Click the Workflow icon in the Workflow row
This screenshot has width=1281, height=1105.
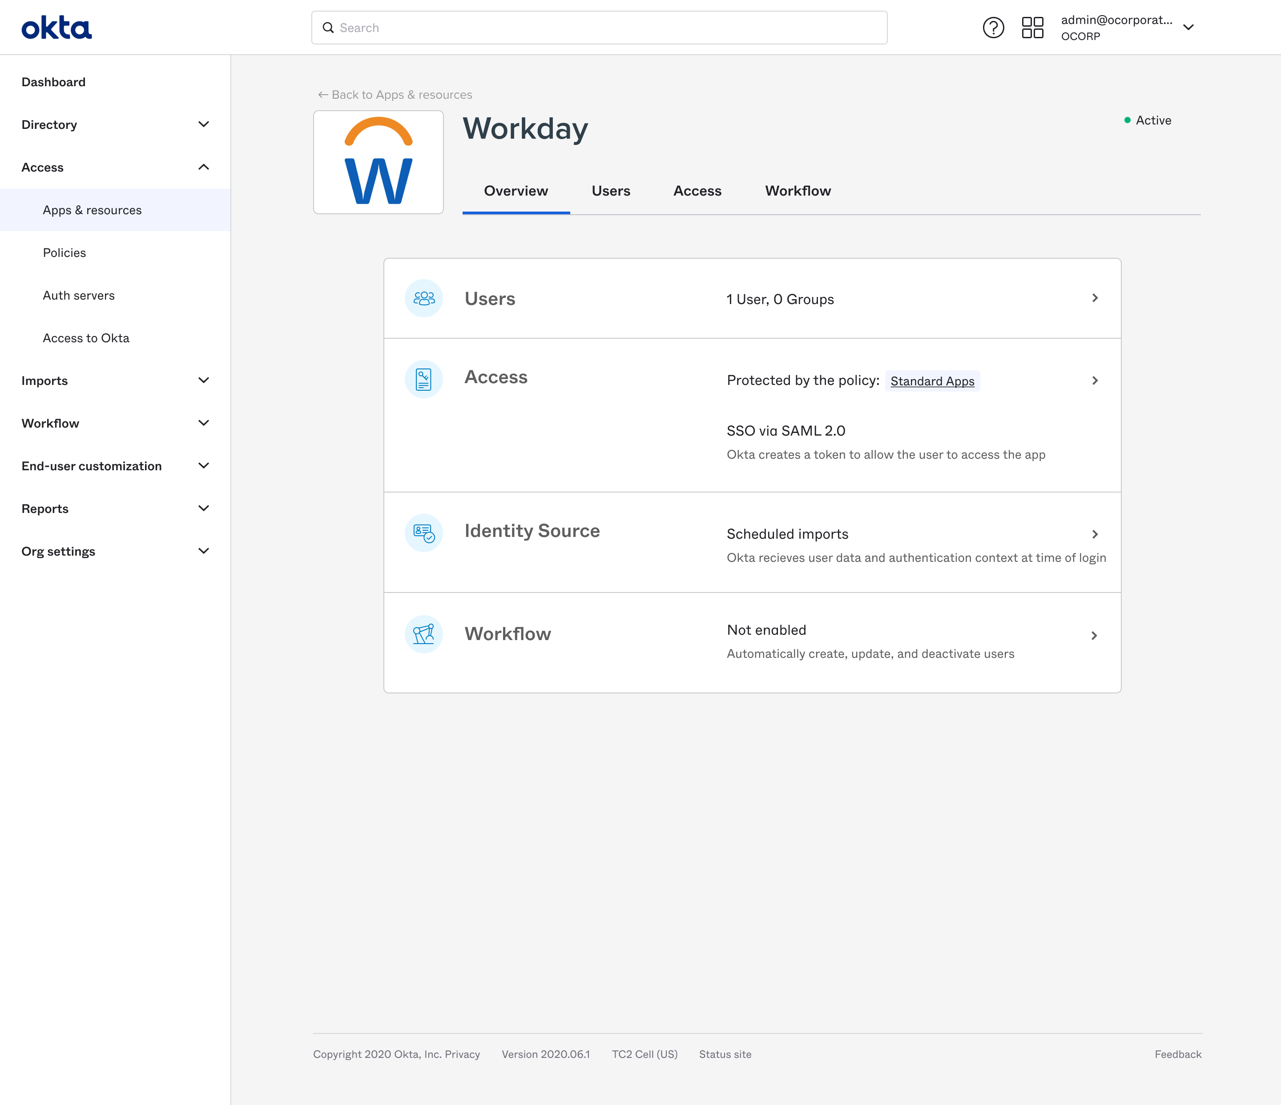(423, 634)
